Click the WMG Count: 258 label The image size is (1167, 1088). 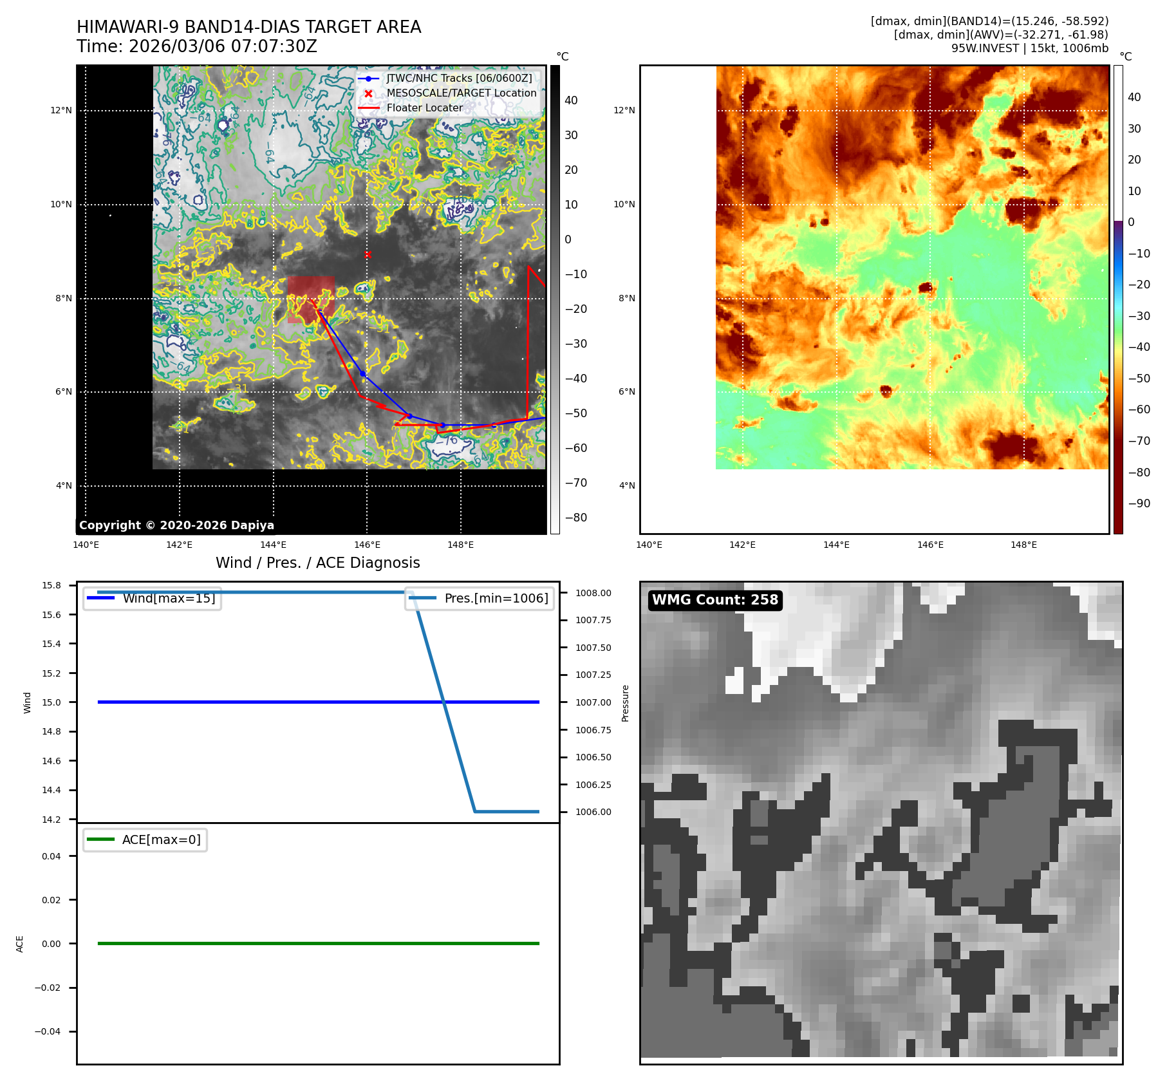tap(715, 600)
